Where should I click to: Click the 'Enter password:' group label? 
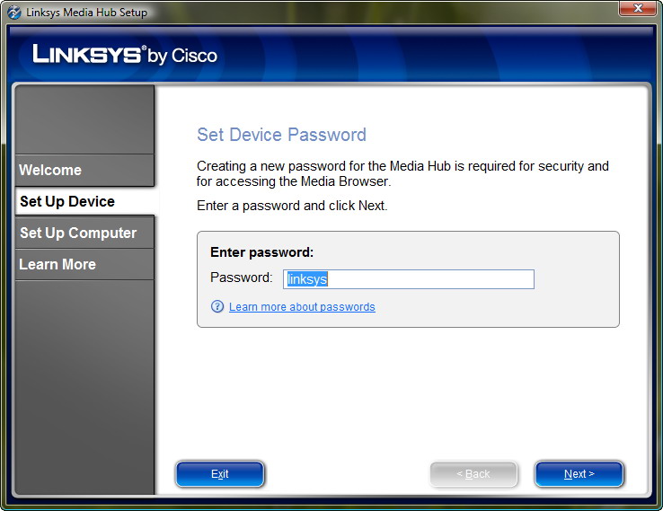(261, 252)
